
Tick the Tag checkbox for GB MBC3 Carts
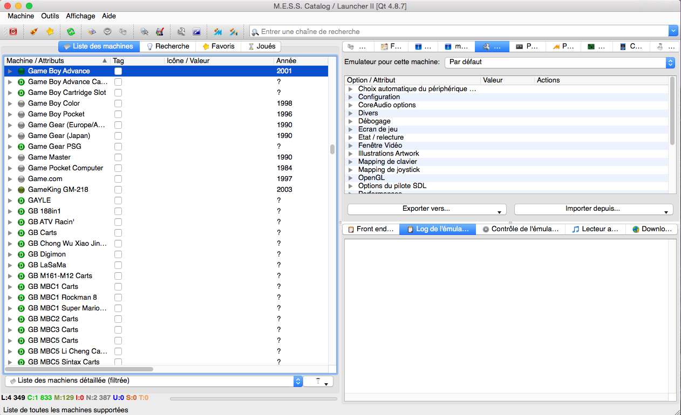tap(118, 330)
